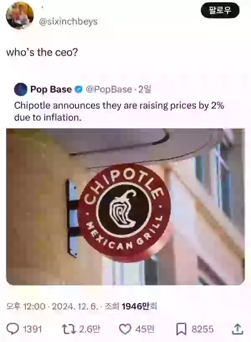Click the 'who's the ceo?' tweet text
This screenshot has height=342, width=251.
click(42, 52)
